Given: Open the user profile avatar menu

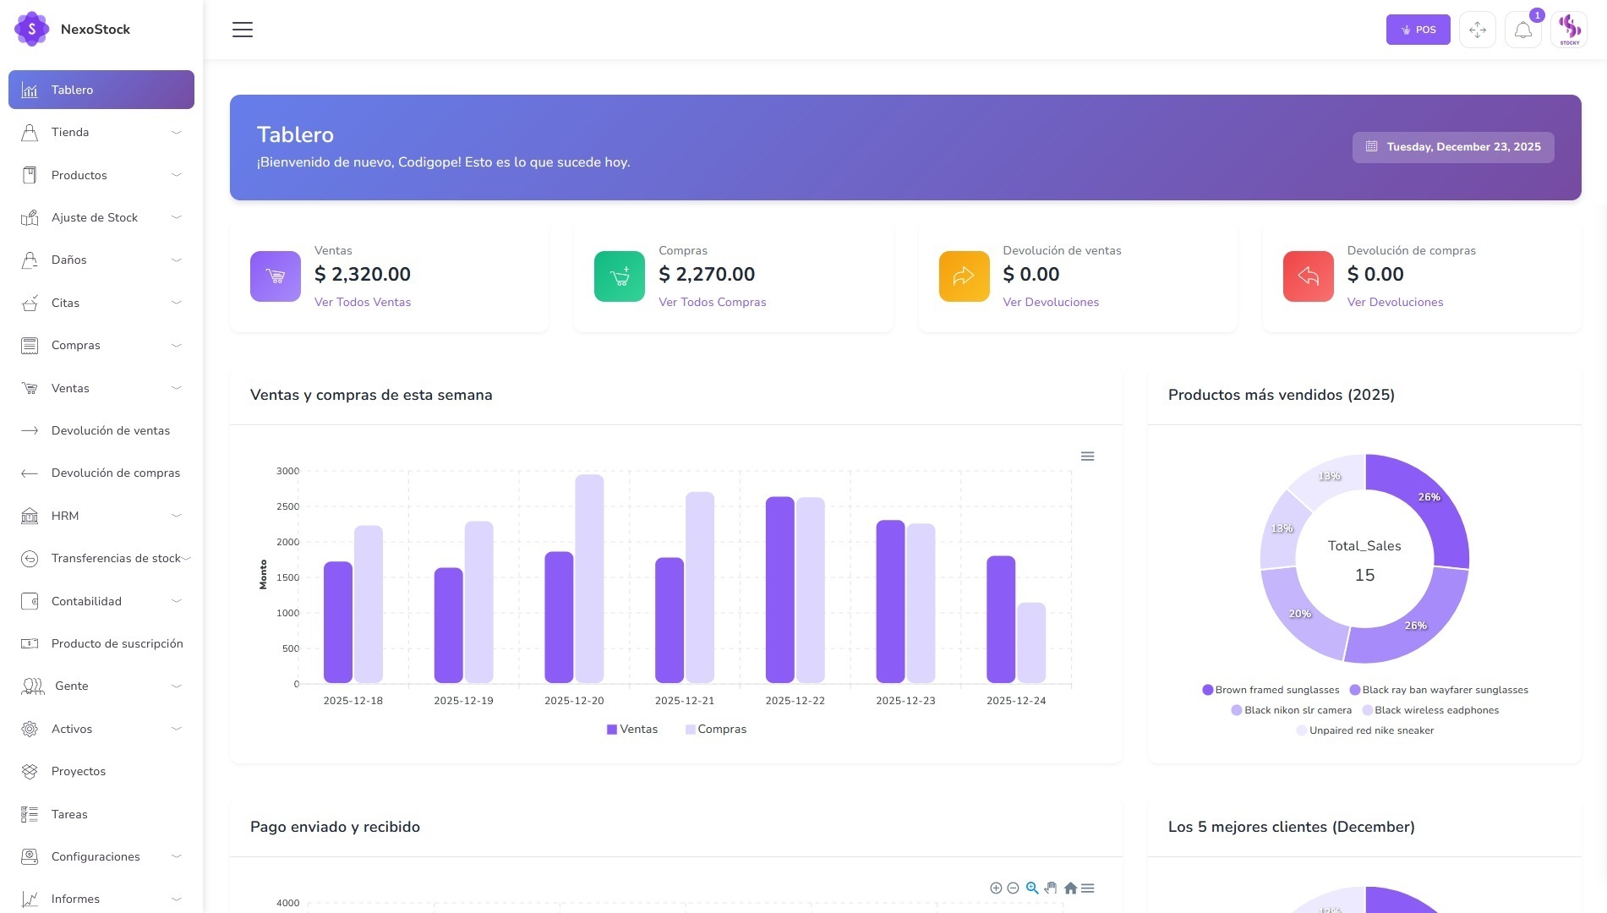Looking at the screenshot, I should tap(1569, 30).
